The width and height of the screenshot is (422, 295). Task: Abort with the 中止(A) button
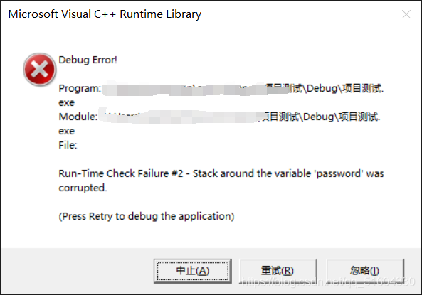point(192,271)
